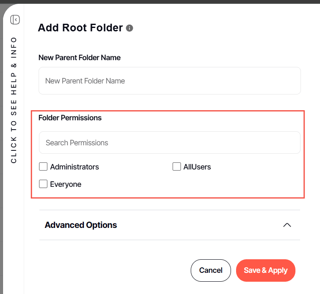The height and width of the screenshot is (294, 320).
Task: Check the Everyone checkbox box
Action: click(x=43, y=184)
